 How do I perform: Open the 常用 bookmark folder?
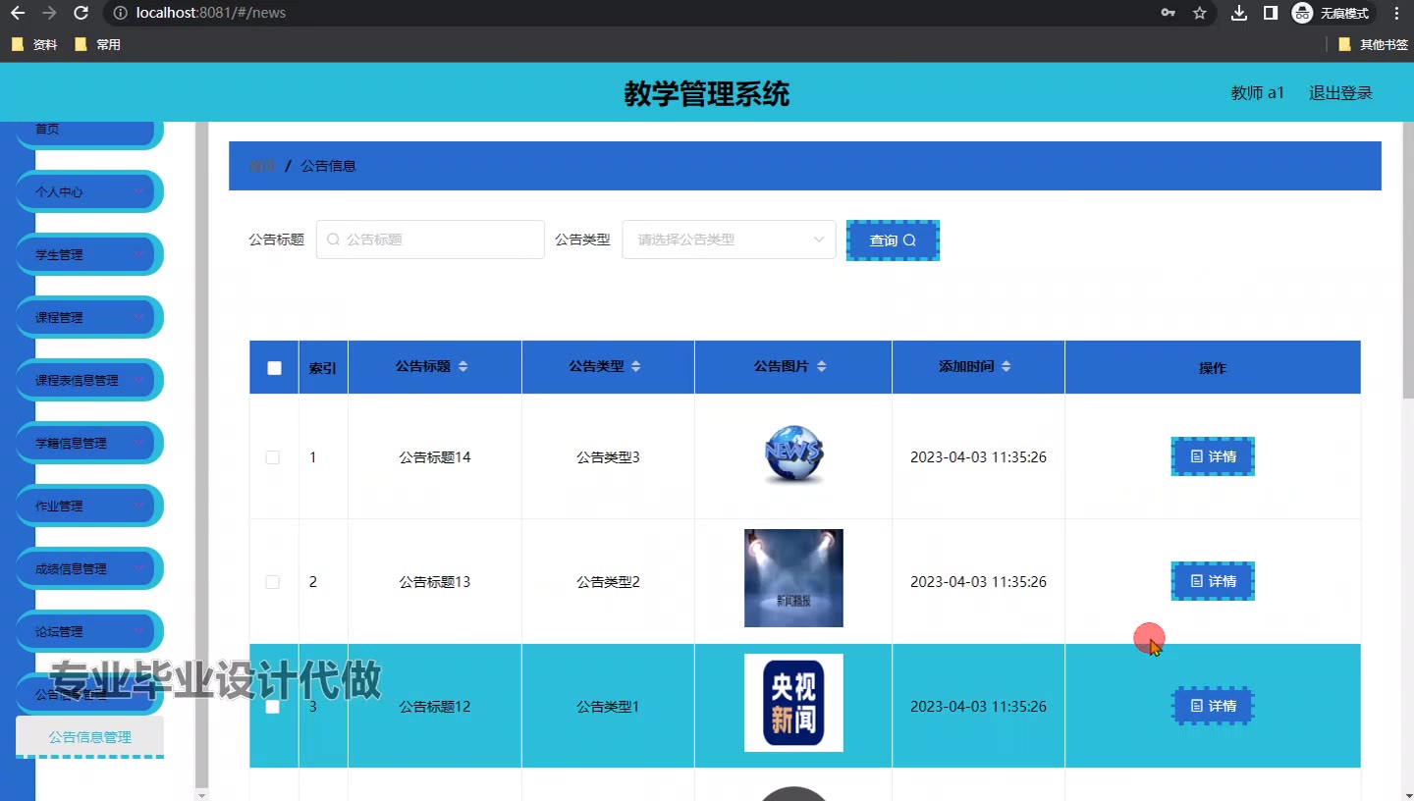(97, 44)
